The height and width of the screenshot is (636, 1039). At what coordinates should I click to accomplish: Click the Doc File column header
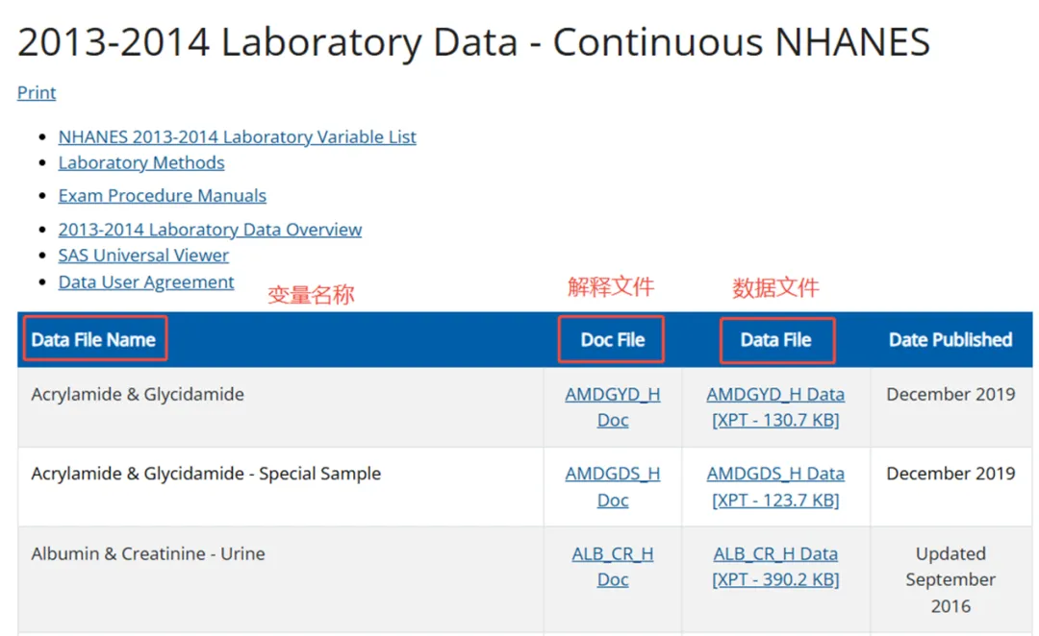click(612, 339)
